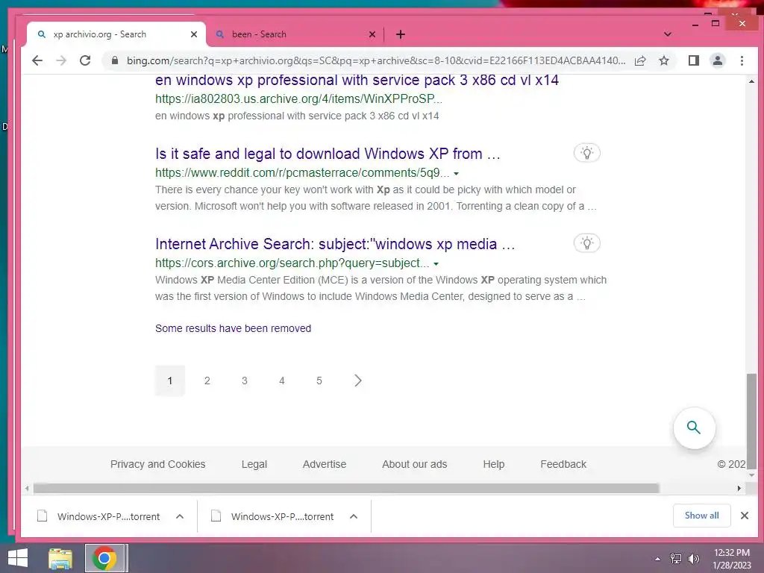Click lightbulb icon beside Internet Archive result
The image size is (764, 573).
(586, 243)
